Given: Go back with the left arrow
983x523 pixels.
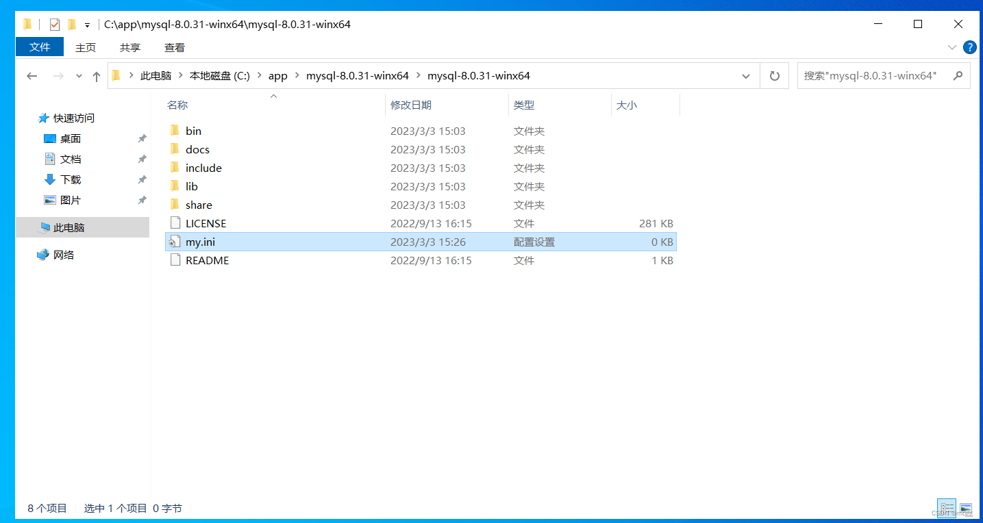Looking at the screenshot, I should point(32,76).
